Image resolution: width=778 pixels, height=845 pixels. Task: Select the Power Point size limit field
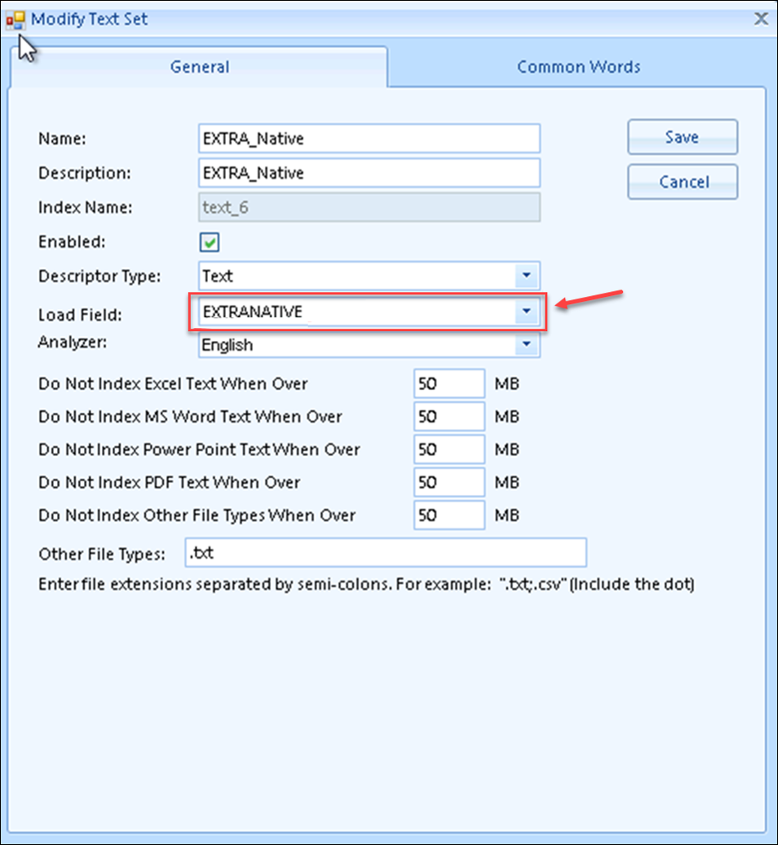[x=449, y=449]
